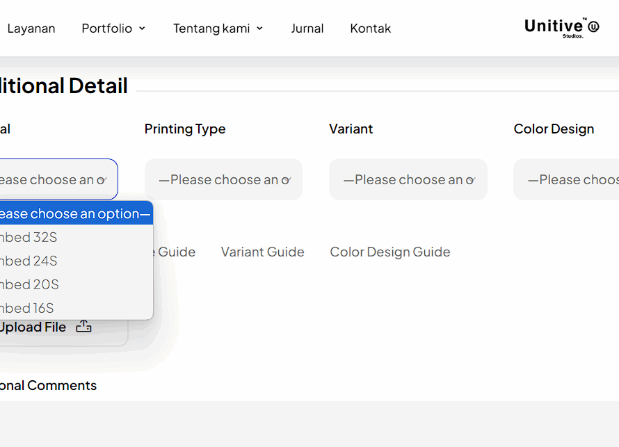Open the Portfolio navigation menu
The height and width of the screenshot is (447, 619).
click(106, 29)
